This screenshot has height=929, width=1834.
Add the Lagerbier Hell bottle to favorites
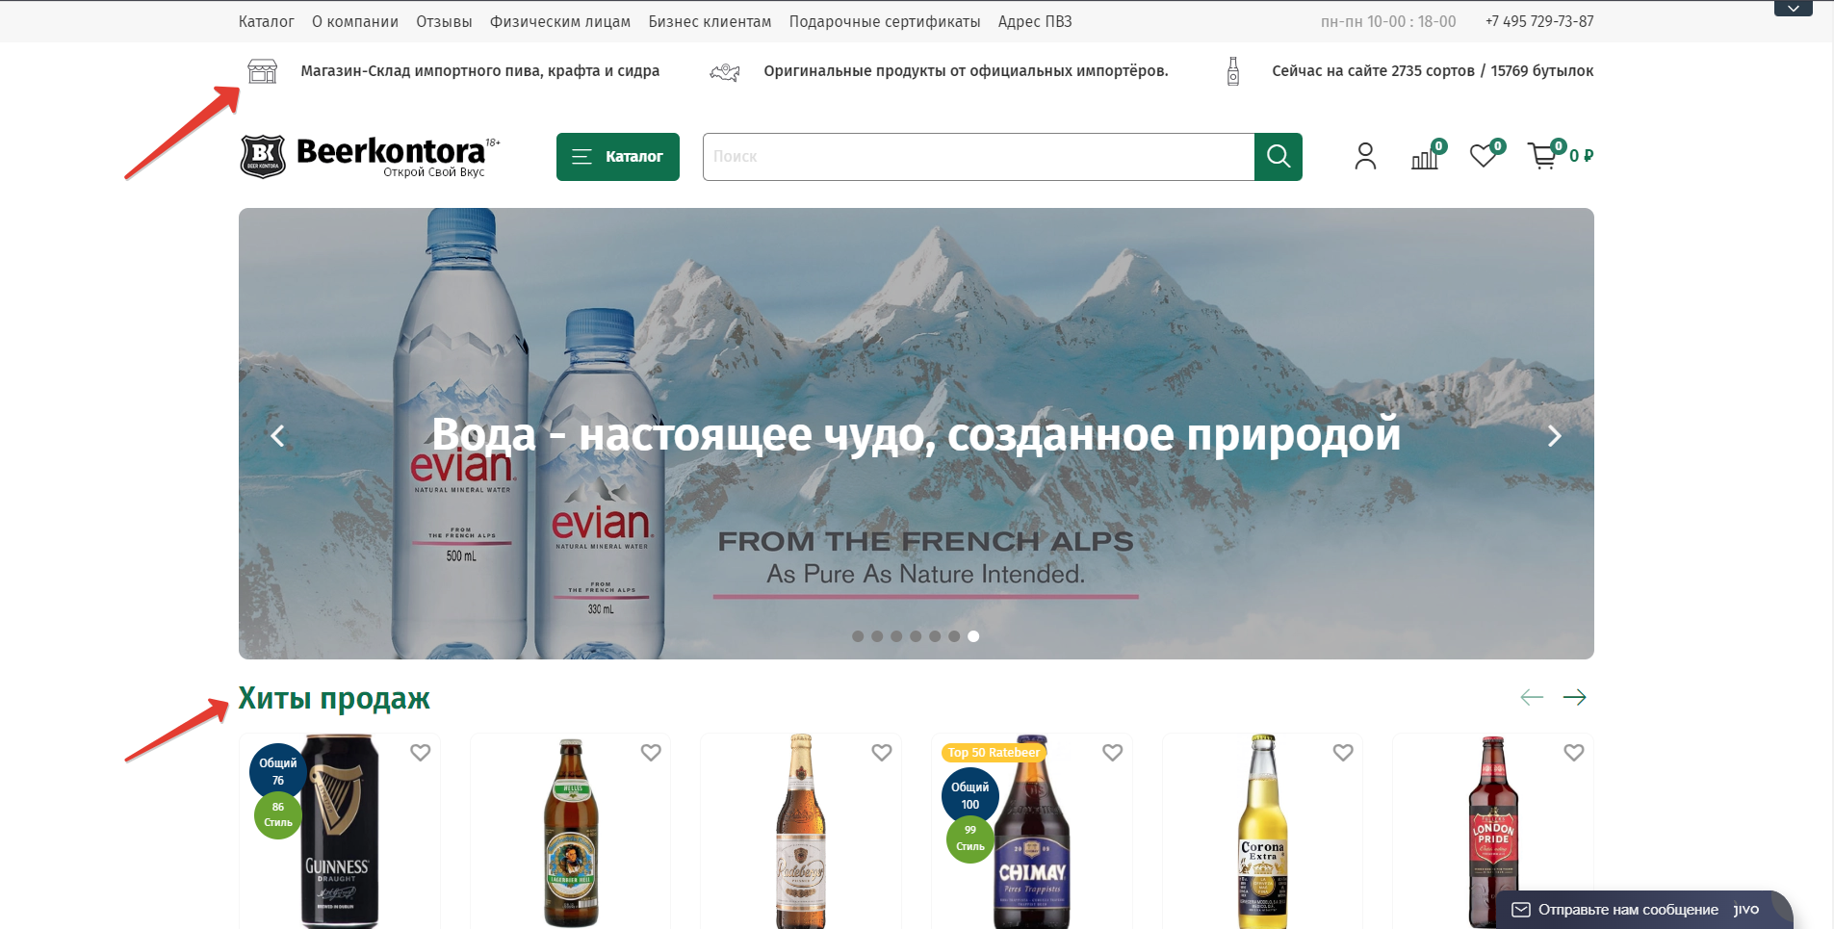click(651, 753)
